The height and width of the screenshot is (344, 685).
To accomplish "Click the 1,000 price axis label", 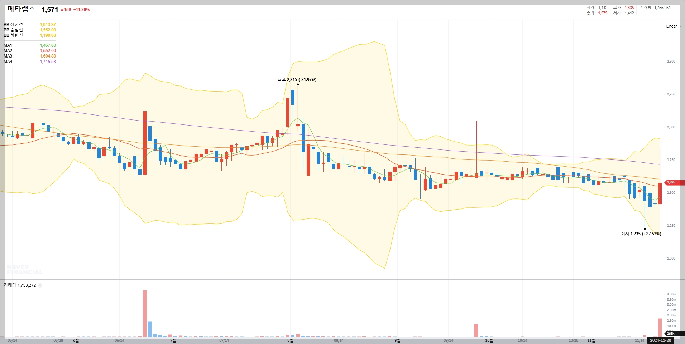I will (671, 259).
